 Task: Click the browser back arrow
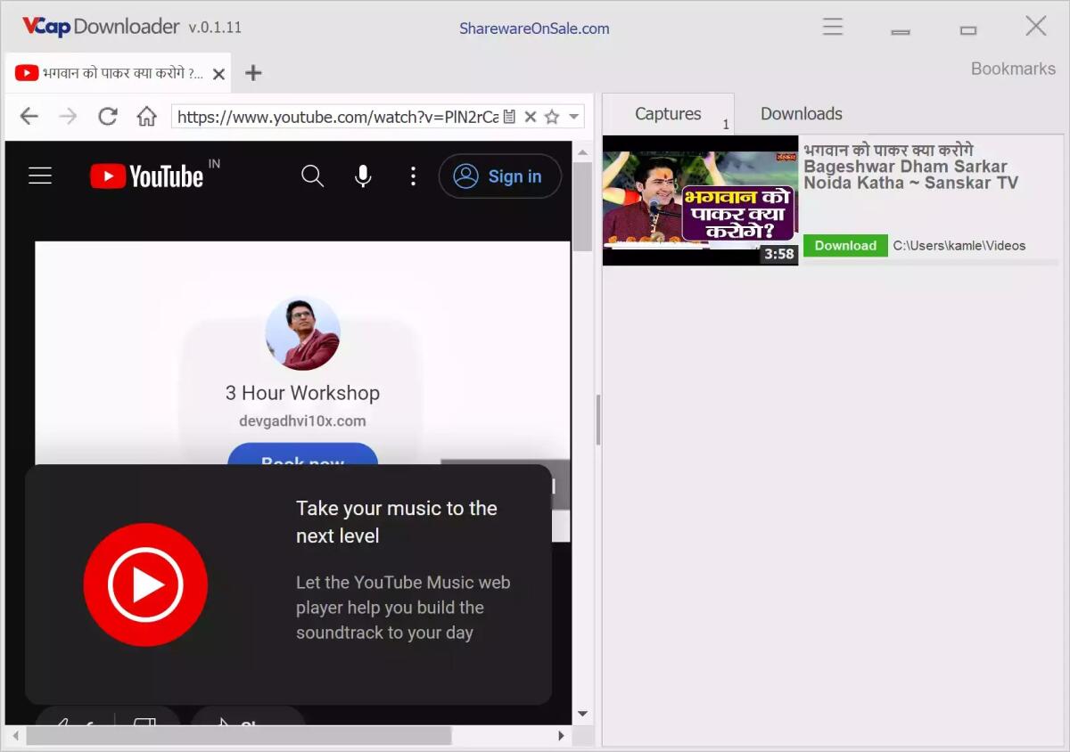29,117
